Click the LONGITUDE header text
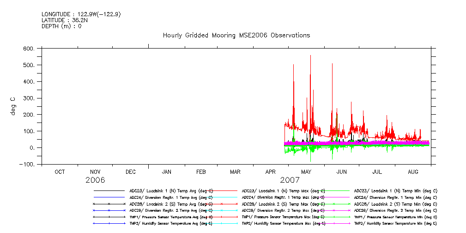This screenshot has width=466, height=233. point(81,14)
